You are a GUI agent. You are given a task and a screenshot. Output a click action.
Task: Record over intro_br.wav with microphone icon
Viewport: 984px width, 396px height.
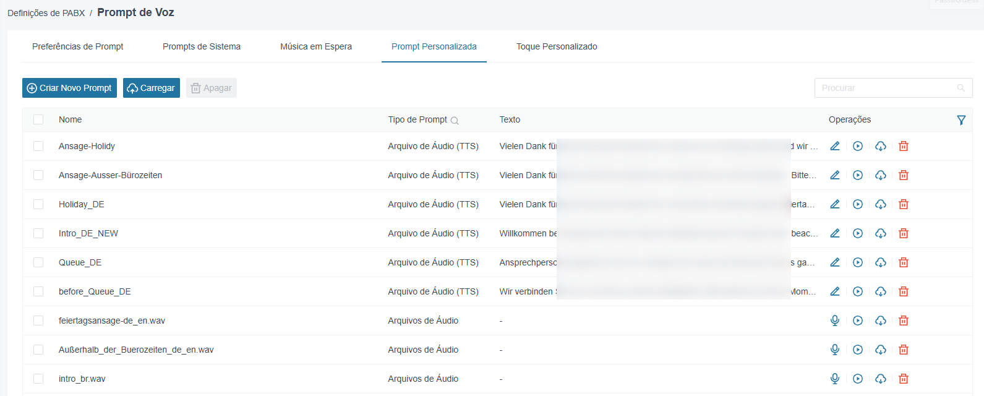tap(835, 379)
